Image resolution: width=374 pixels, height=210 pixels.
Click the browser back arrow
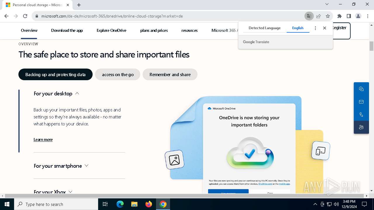click(x=6, y=16)
